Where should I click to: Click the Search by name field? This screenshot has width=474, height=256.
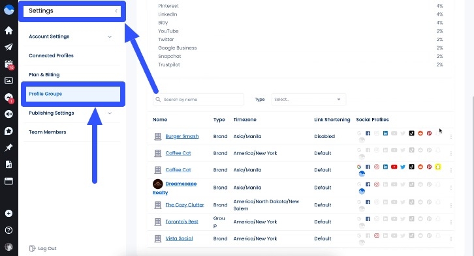(198, 100)
